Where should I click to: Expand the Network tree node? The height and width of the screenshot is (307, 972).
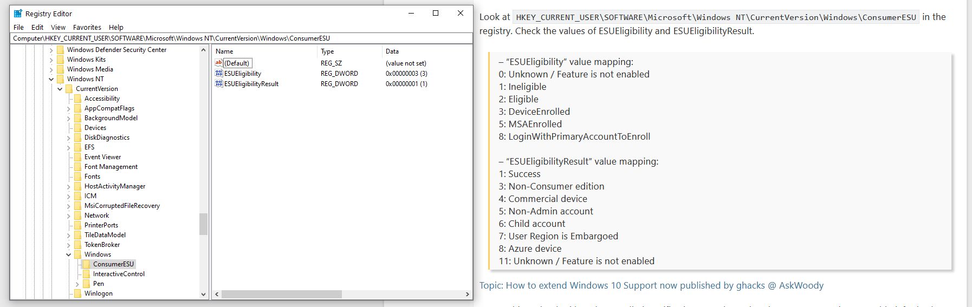tap(69, 215)
